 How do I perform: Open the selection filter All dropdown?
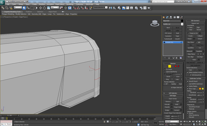(18, 7)
